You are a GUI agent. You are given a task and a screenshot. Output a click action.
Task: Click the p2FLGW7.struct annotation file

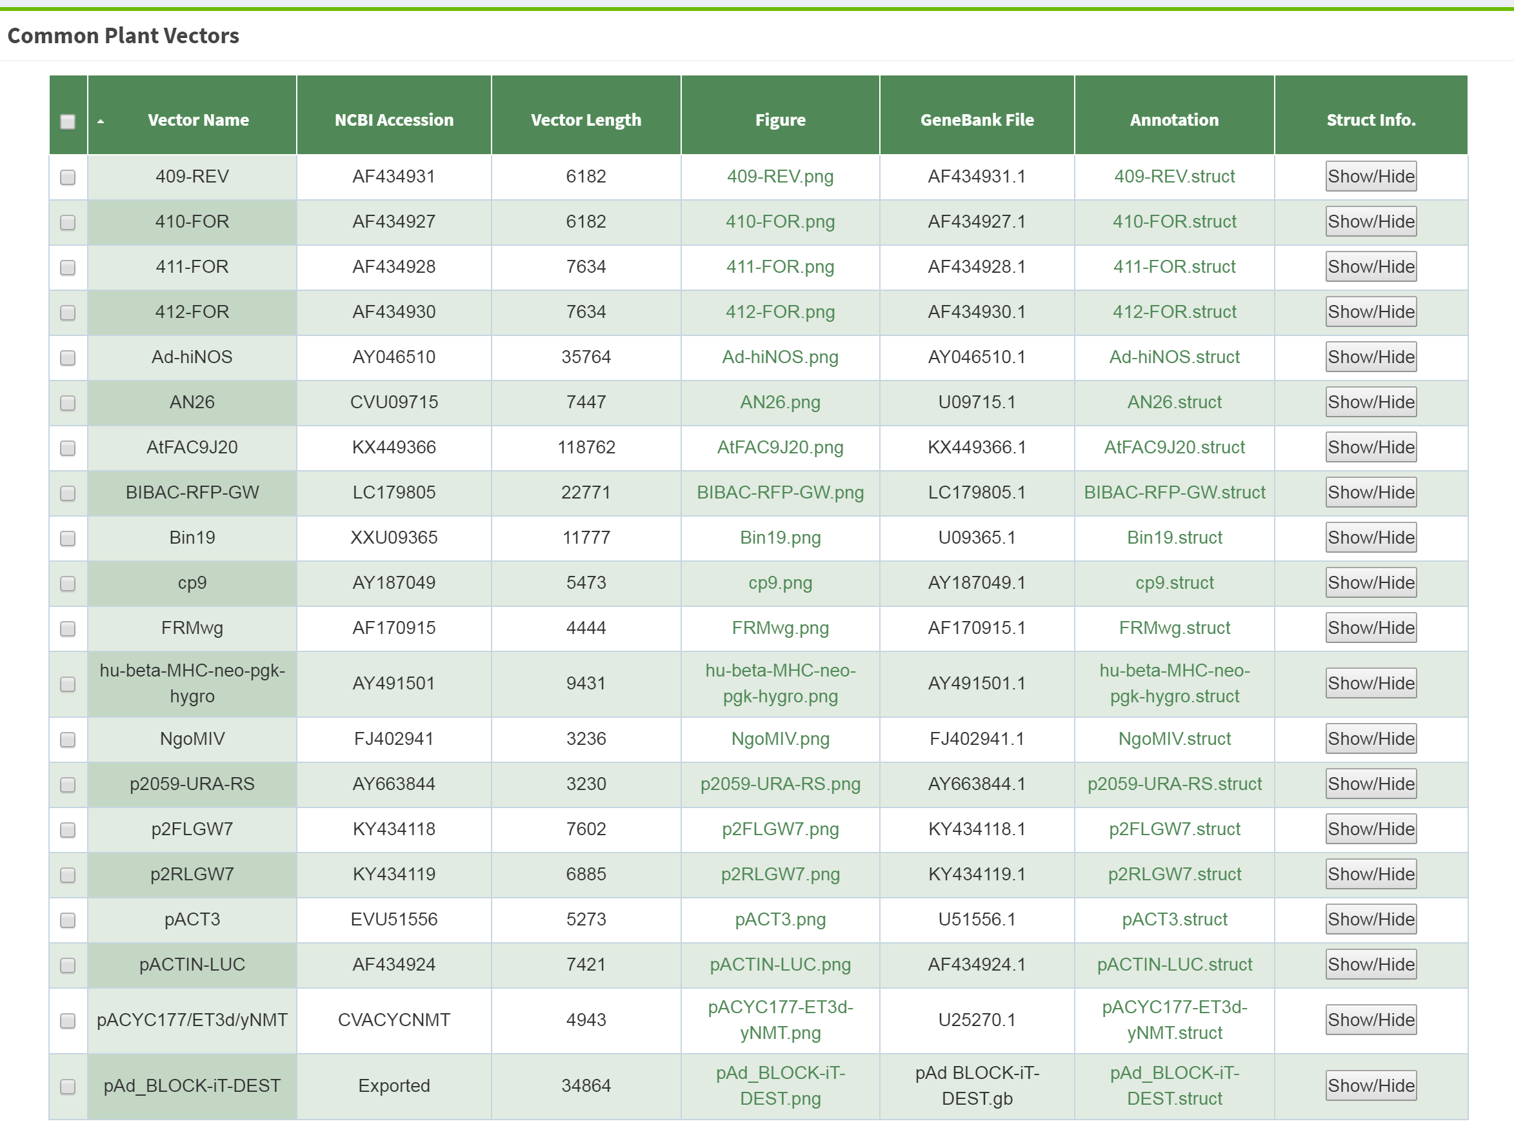point(1174,829)
